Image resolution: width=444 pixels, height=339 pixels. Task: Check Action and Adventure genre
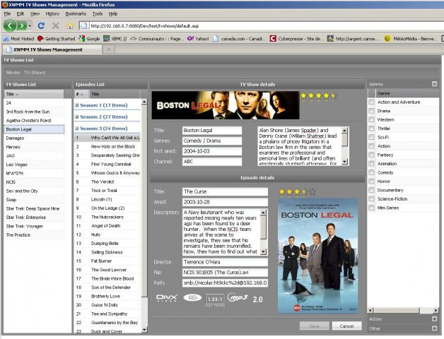[371, 102]
